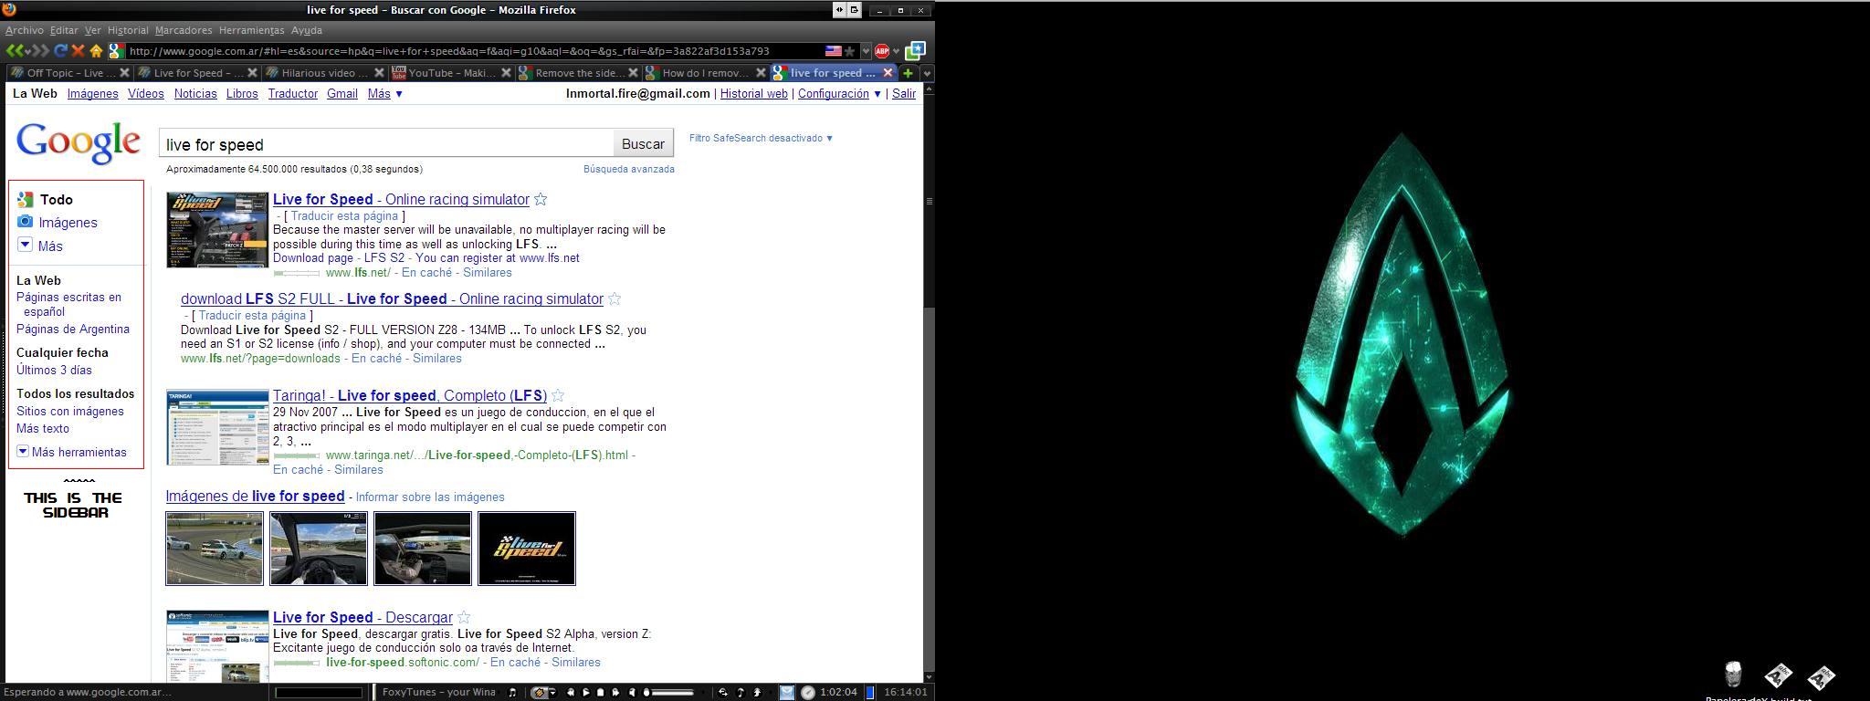This screenshot has height=701, width=1870.
Task: Open the Gmail link in Google navigation
Action: (342, 94)
